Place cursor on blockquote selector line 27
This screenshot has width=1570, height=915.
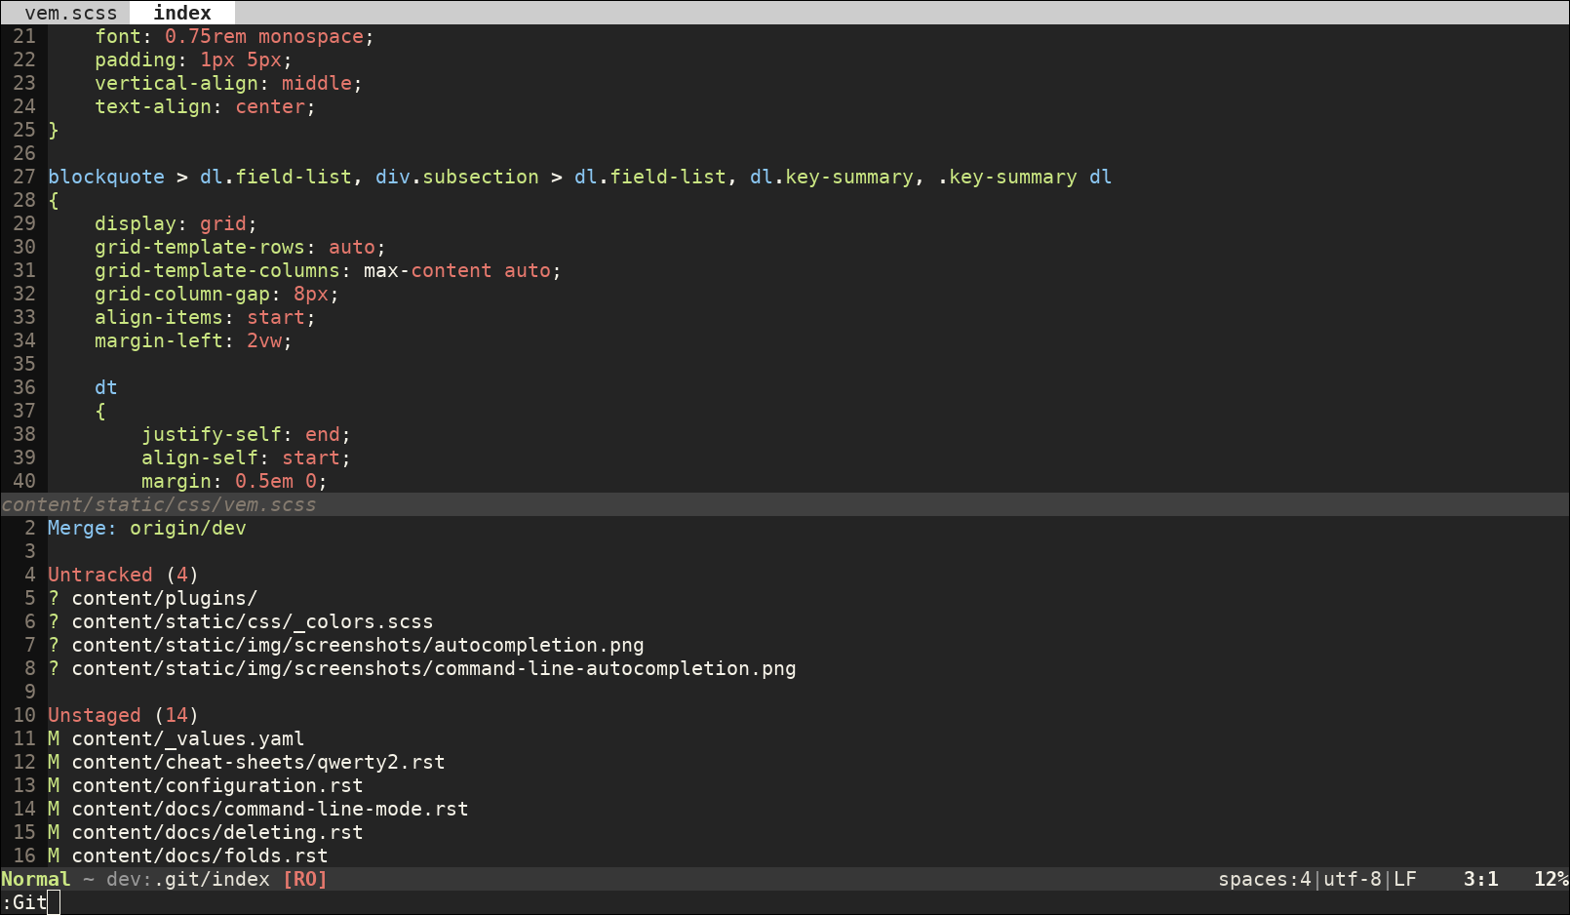[105, 177]
